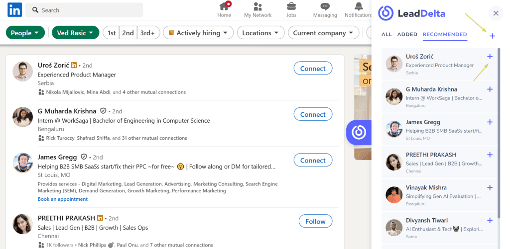Open G Muharda Krishna name link in results
This screenshot has height=249, width=510.
(x=67, y=111)
